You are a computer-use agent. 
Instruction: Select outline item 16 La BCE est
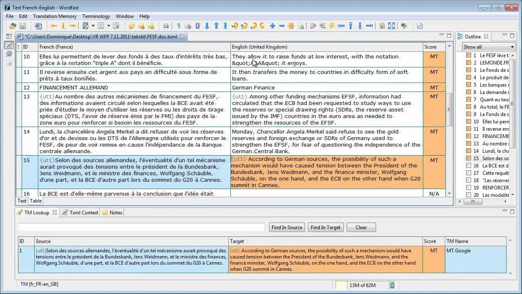487,165
